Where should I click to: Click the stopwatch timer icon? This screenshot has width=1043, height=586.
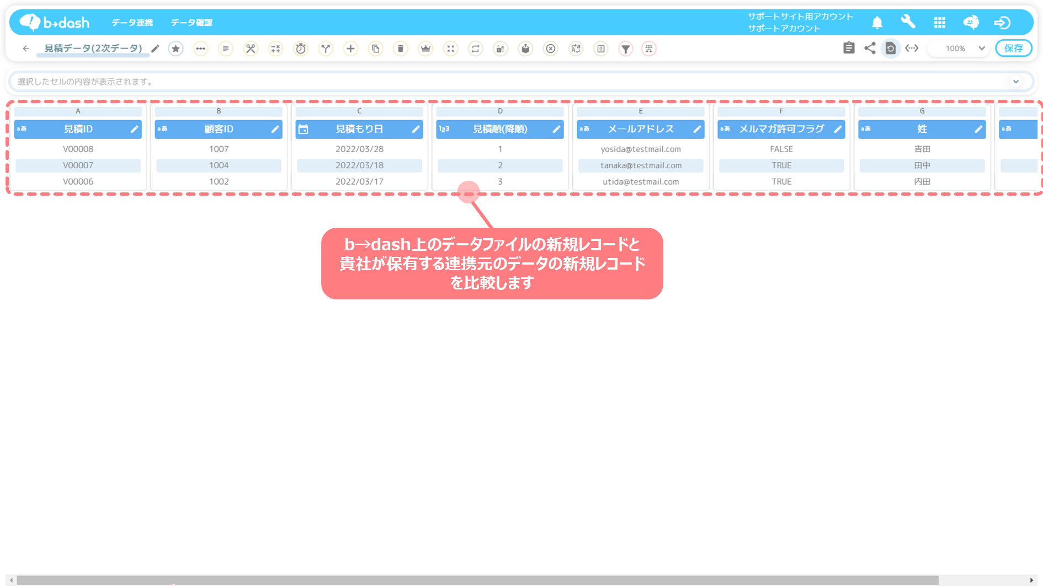tap(301, 49)
